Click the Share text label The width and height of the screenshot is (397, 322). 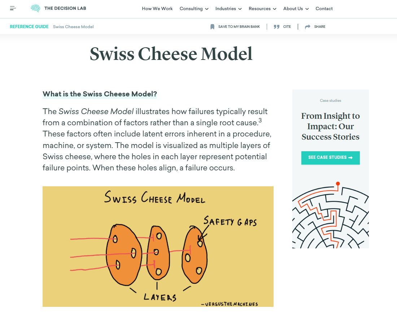coord(320,27)
